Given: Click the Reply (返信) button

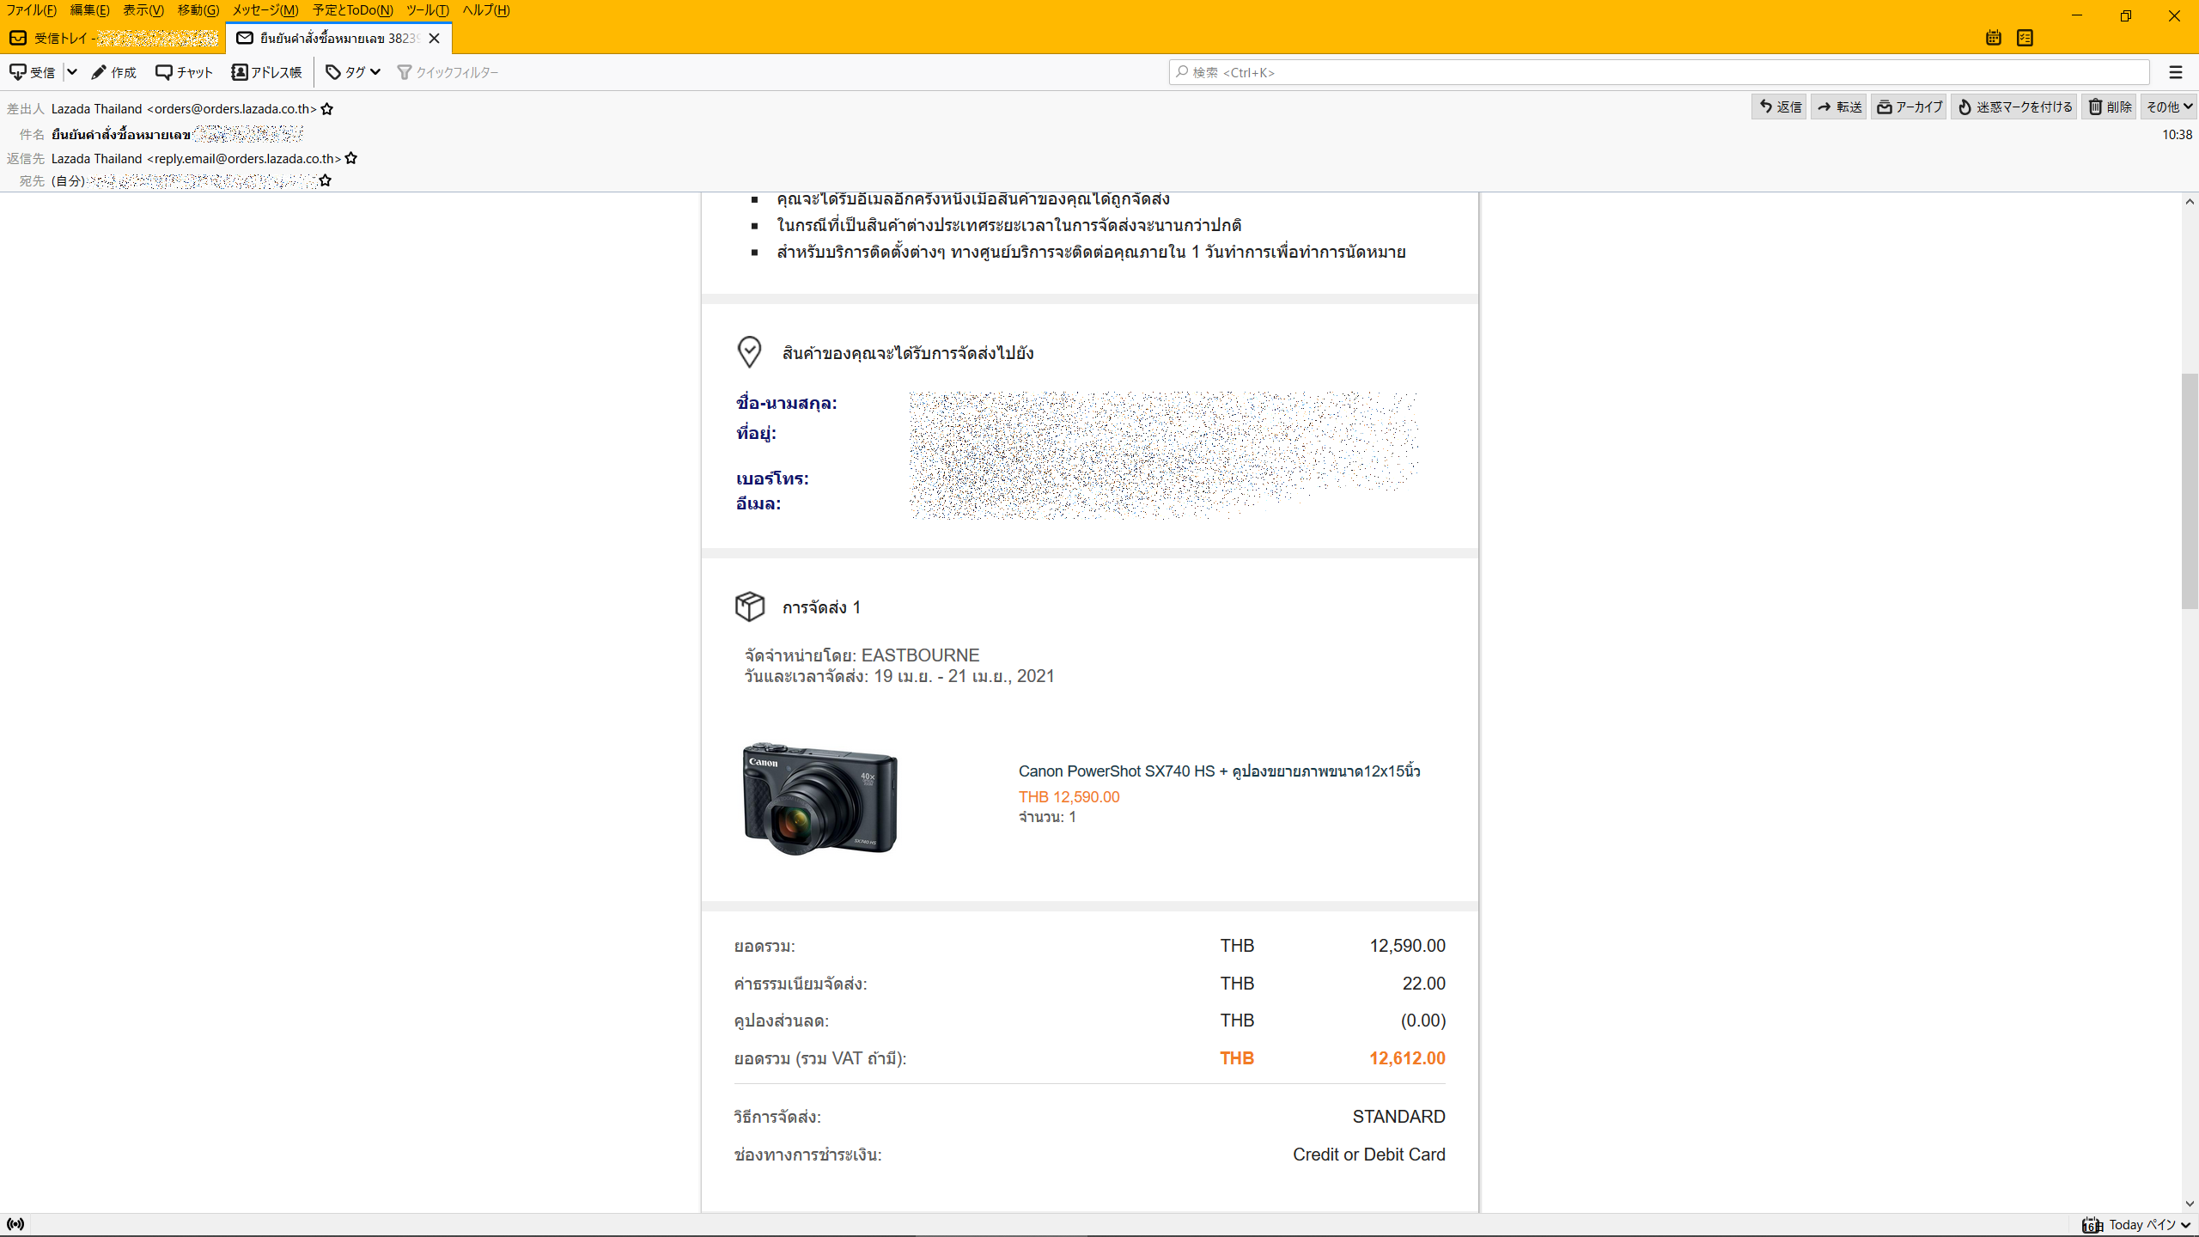Looking at the screenshot, I should click(1779, 107).
